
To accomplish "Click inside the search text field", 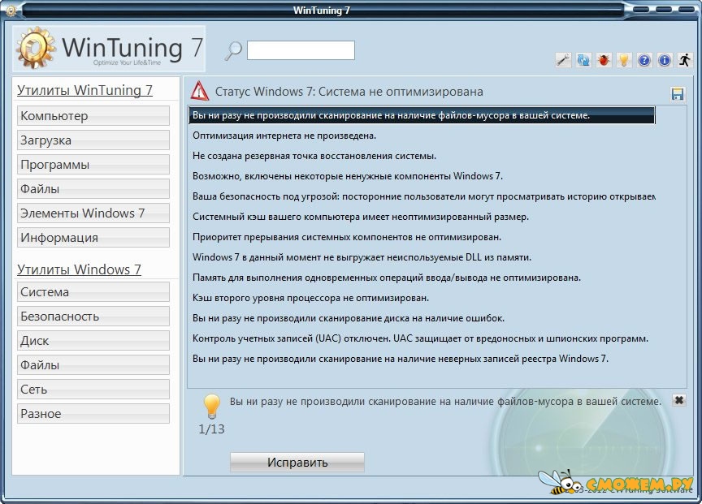I will [x=301, y=50].
